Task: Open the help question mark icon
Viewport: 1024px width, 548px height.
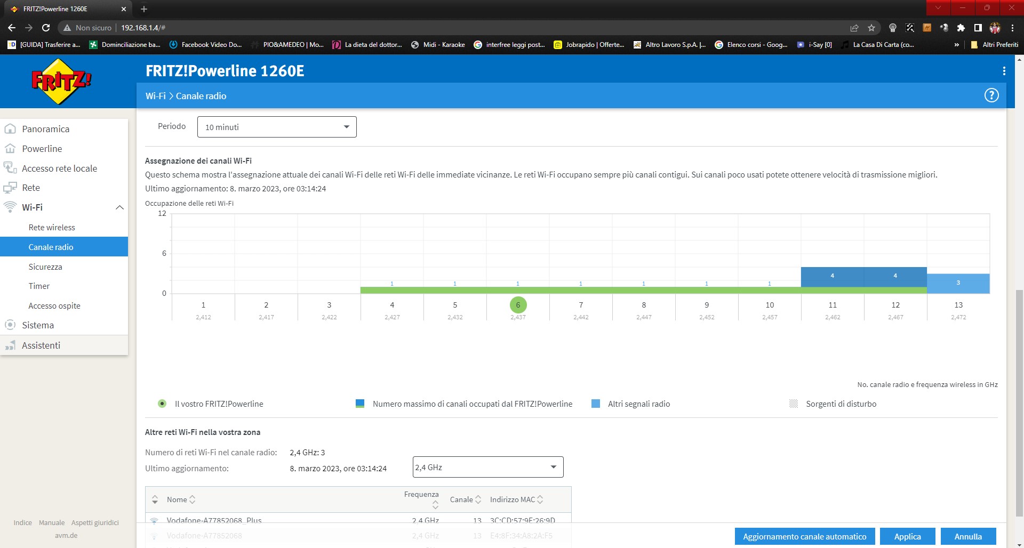Action: (991, 95)
